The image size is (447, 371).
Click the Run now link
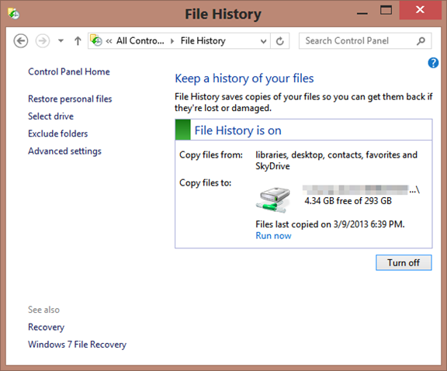click(x=273, y=236)
